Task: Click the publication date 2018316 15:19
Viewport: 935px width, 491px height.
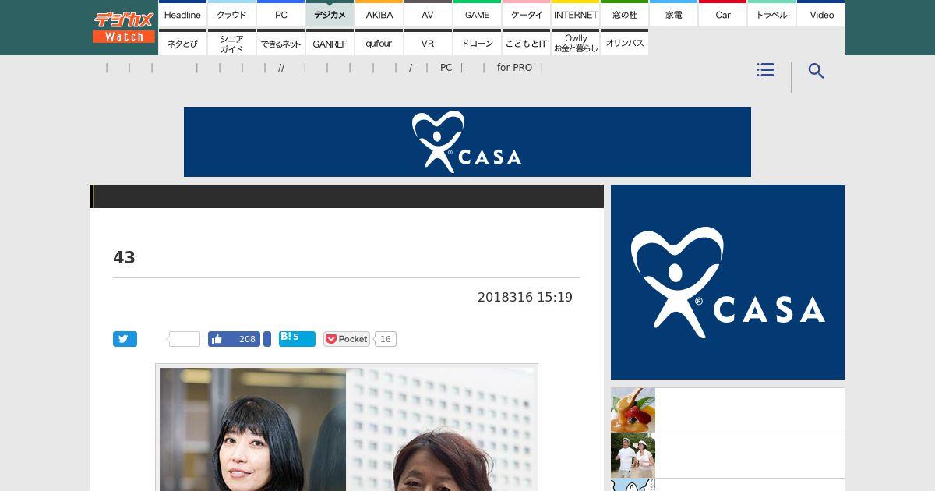Action: pos(525,297)
